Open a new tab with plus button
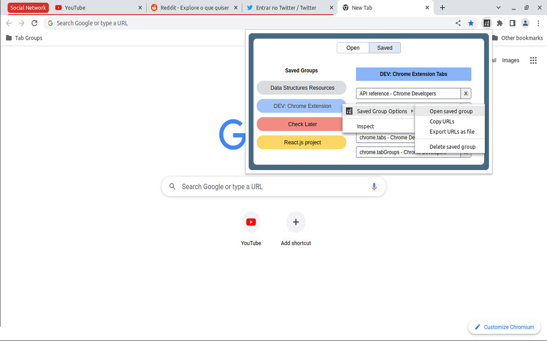Screen dimensions: 547x341 (x=442, y=8)
